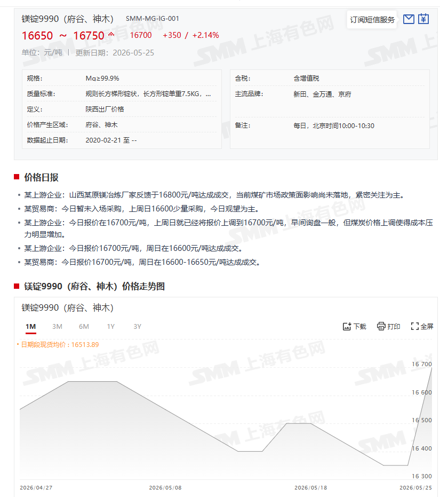Click the product code SMM-MG-IG-001

tap(153, 19)
